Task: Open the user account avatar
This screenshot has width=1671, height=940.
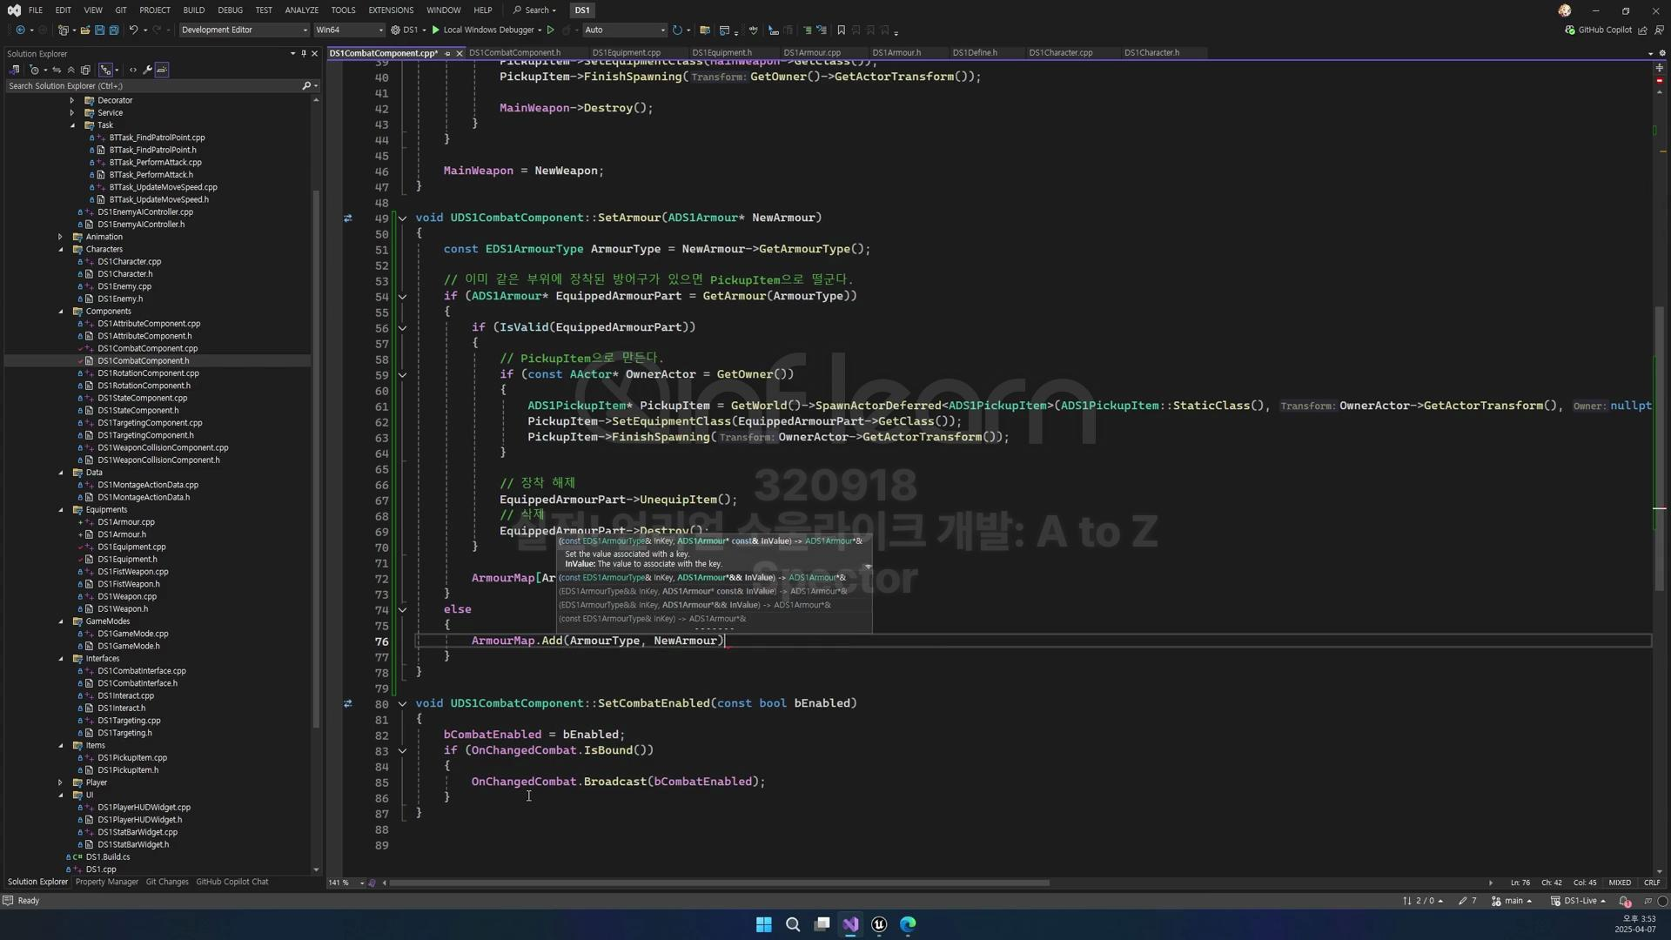Action: pos(1565,10)
